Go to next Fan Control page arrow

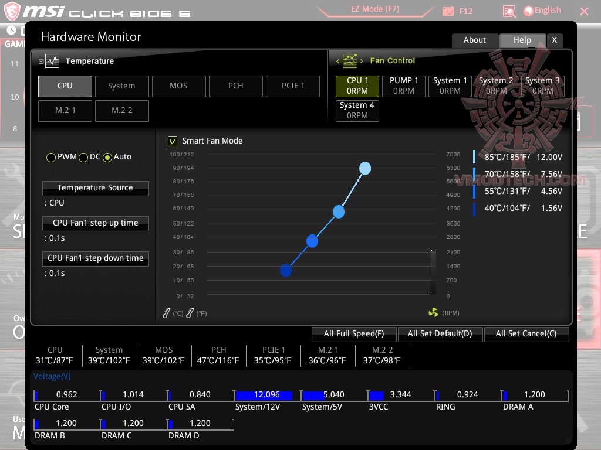(362, 61)
